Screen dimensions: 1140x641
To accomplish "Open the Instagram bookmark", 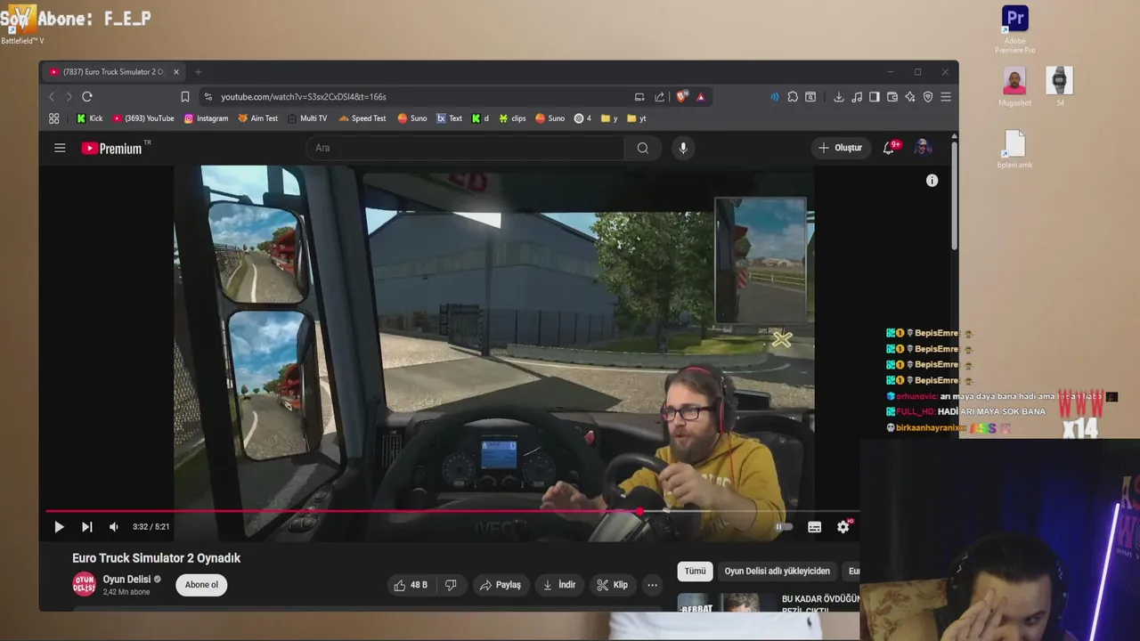I will tap(206, 118).
